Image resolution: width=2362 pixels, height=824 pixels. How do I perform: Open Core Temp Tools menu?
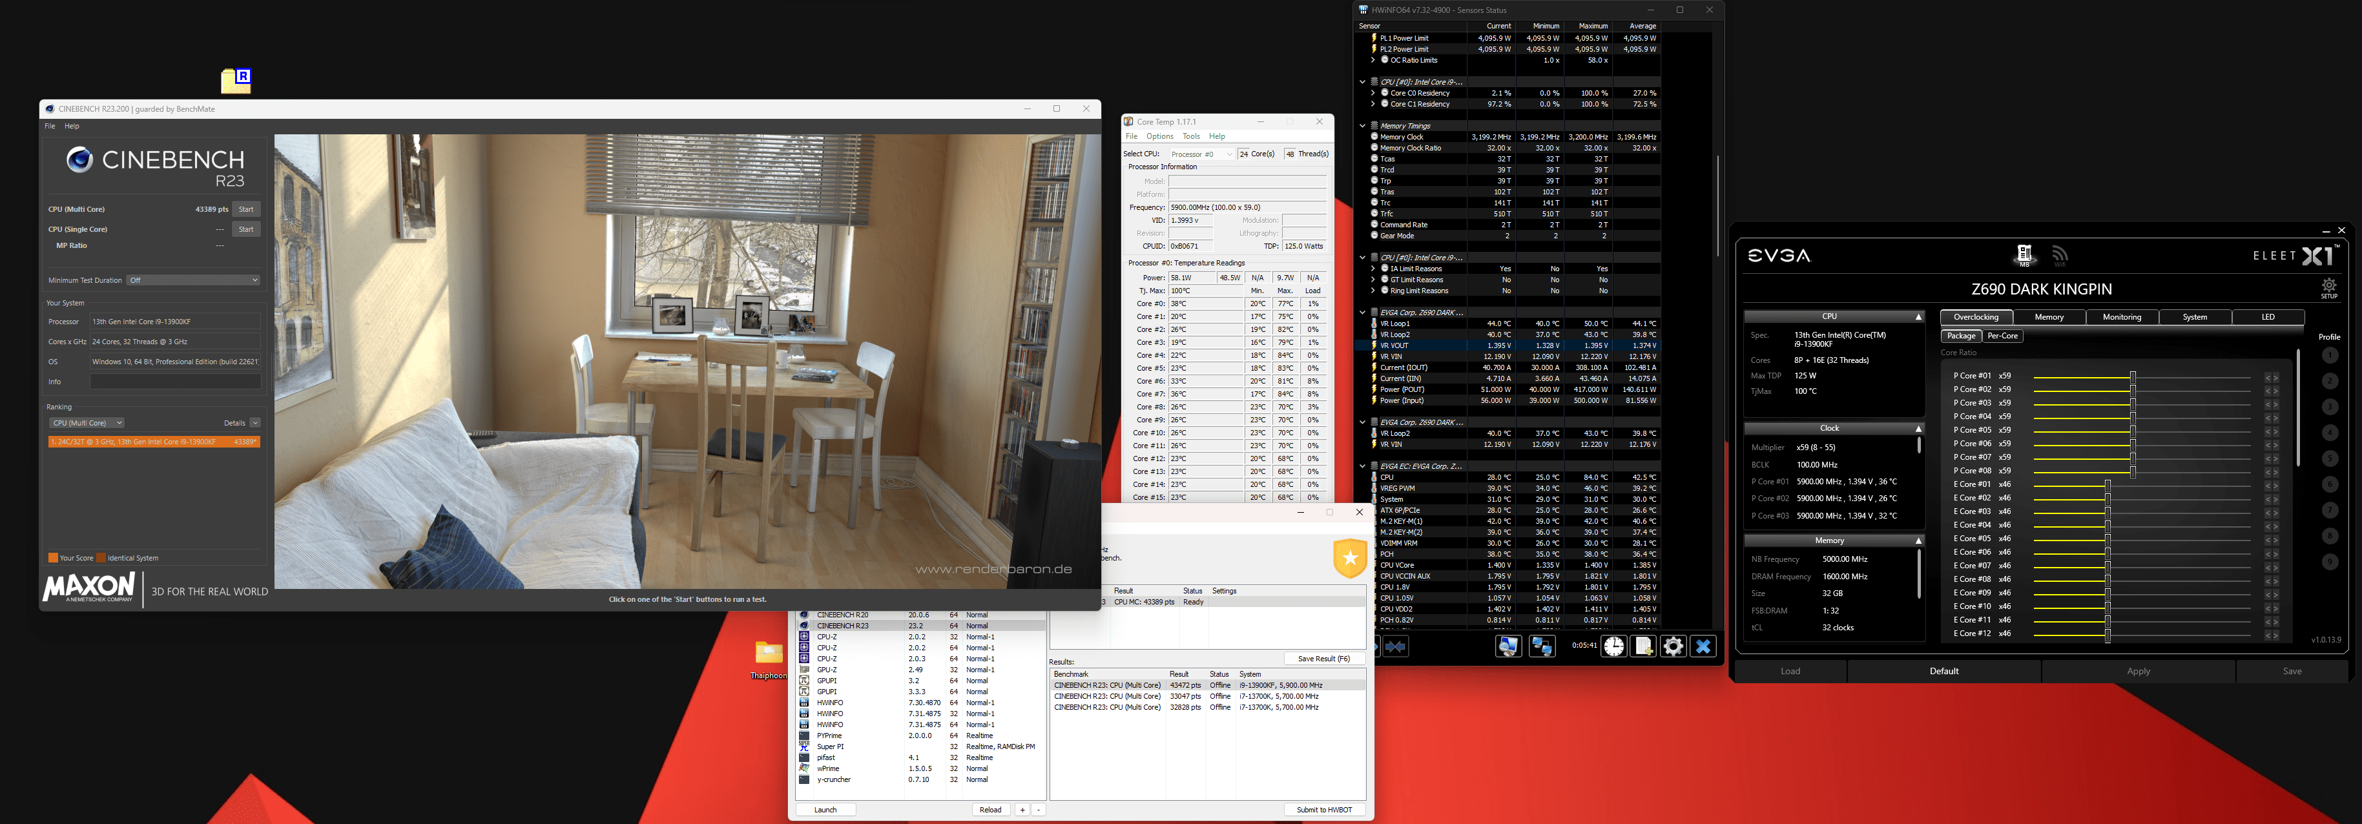(x=1191, y=136)
